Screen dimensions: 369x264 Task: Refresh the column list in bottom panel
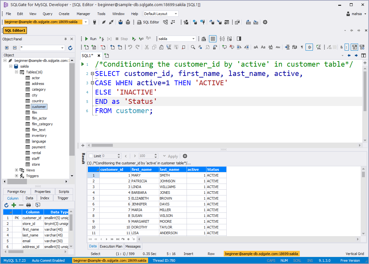(x=6, y=205)
